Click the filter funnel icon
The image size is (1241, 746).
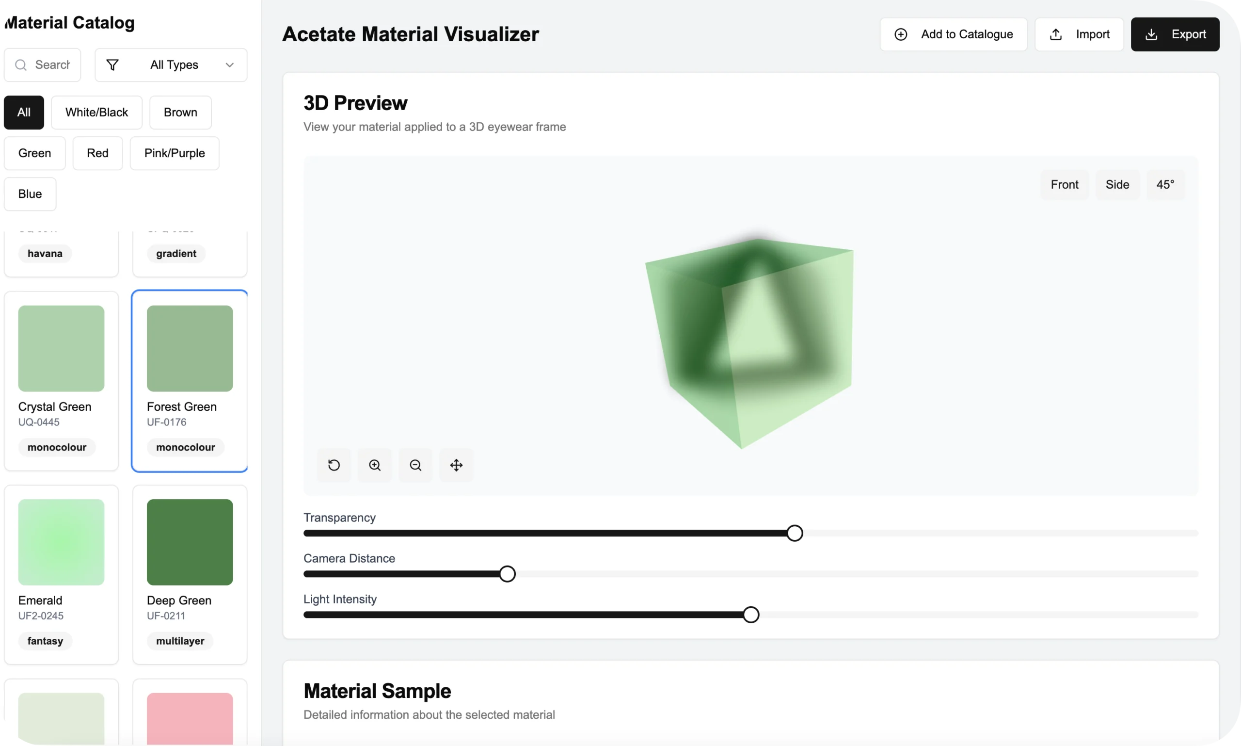112,65
